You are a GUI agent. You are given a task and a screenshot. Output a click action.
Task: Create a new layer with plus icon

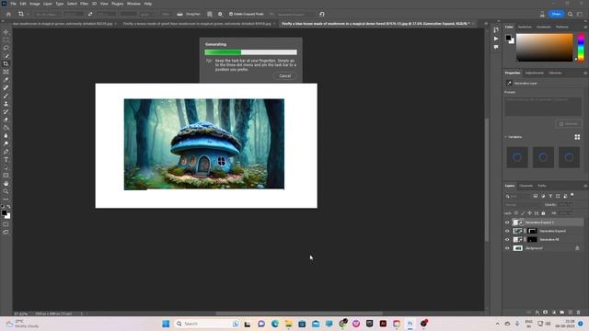571,313
